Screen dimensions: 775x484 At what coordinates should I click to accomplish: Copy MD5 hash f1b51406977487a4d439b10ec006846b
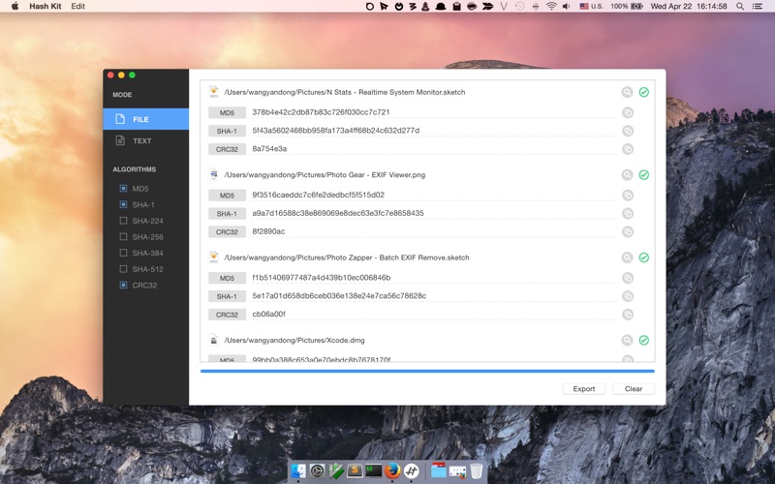tap(628, 278)
